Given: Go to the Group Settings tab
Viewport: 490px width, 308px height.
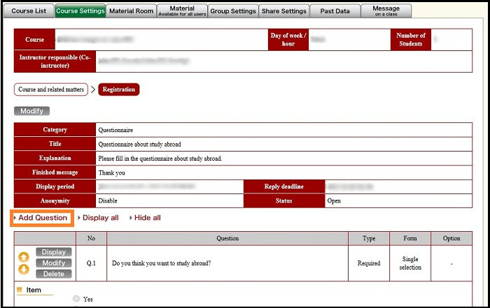Looking at the screenshot, I should pyautogui.click(x=233, y=11).
